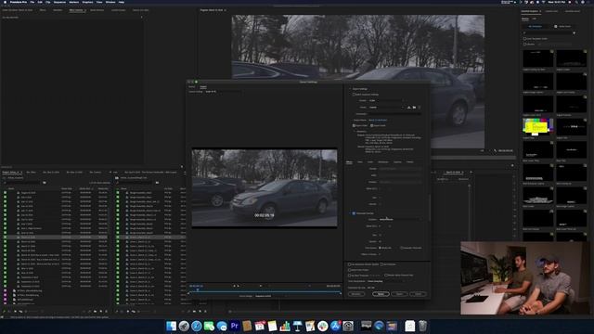Open Safari from the Dock
Screen dimensions: 594x334
click(x=196, y=326)
